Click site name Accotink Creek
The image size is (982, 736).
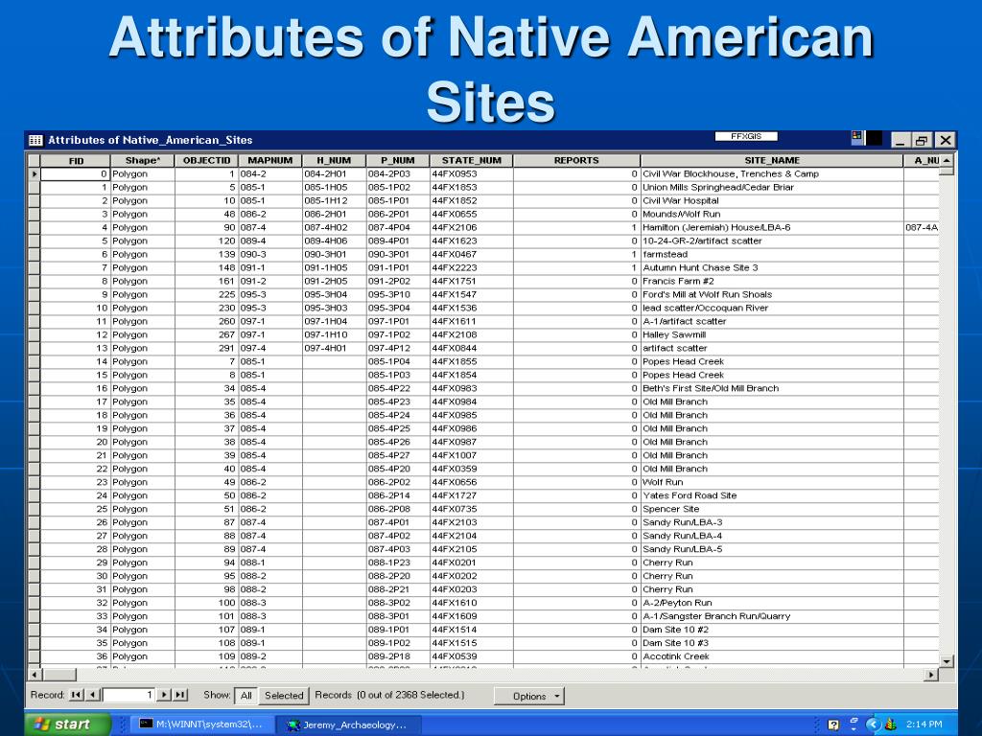click(x=676, y=656)
